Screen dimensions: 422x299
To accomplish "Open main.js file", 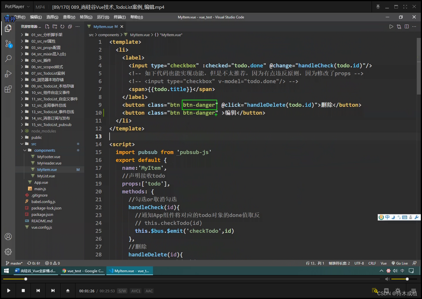I will click(x=40, y=189).
